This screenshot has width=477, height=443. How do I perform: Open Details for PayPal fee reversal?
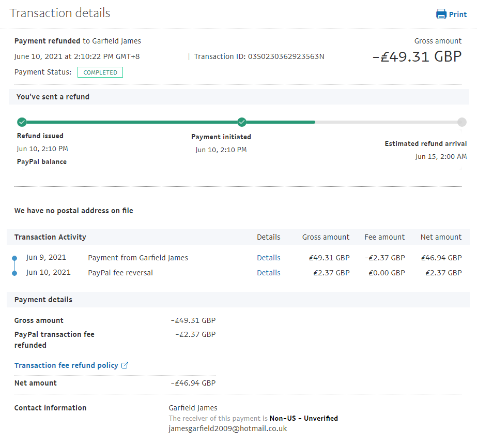coord(268,273)
